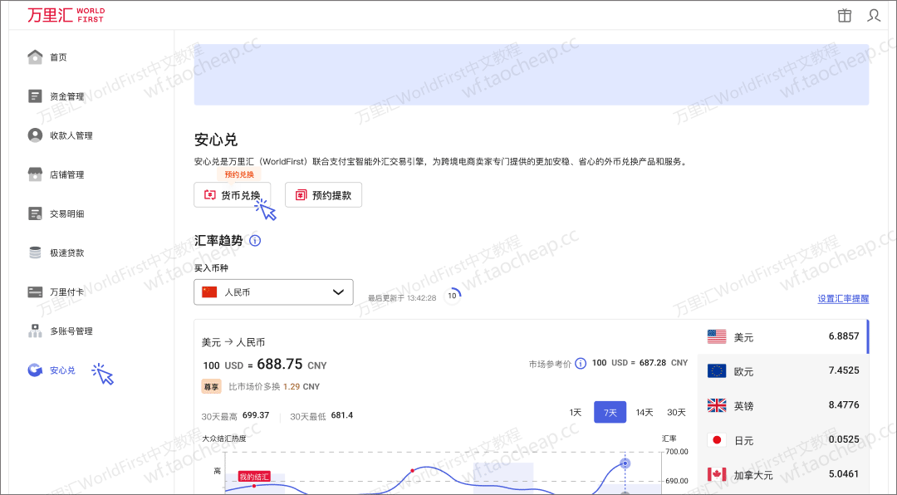Click the 我的结汇 chart marker

(x=254, y=477)
